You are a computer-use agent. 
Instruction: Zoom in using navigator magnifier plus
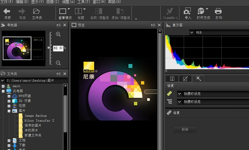pos(58,34)
